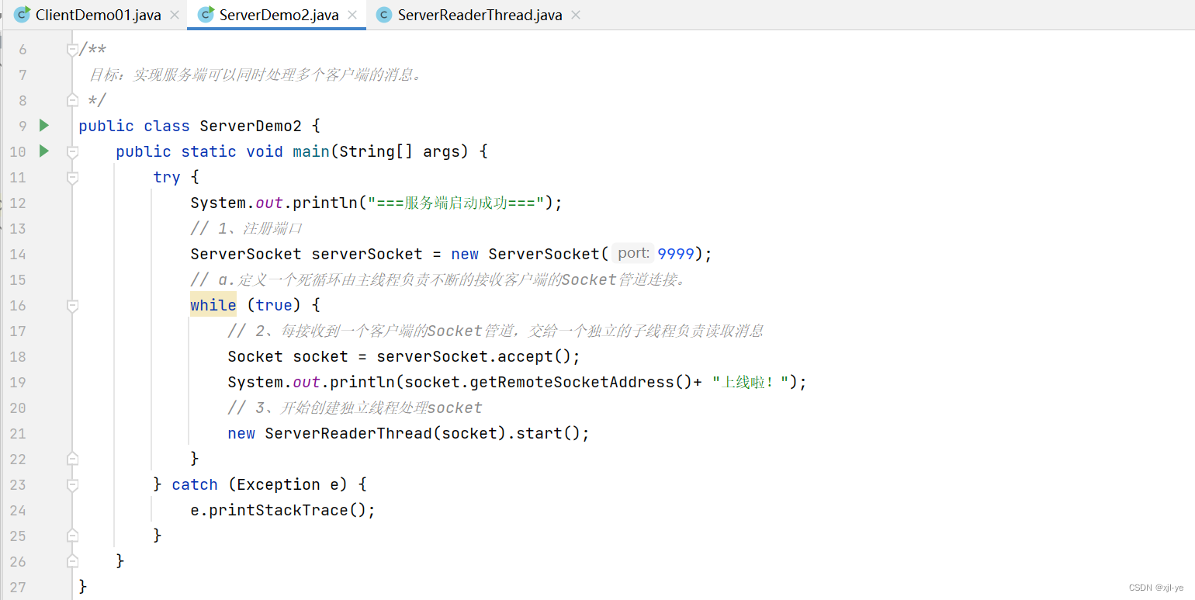Screen dimensions: 1195x600
Task: Click catch keyword on line 23
Action: point(195,484)
